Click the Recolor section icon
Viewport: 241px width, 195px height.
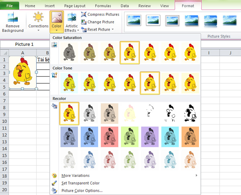pyautogui.click(x=54, y=106)
